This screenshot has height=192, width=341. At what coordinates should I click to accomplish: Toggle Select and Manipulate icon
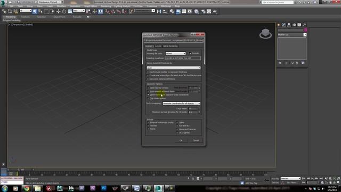click(95, 11)
